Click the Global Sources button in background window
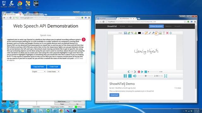 (x=62, y=101)
